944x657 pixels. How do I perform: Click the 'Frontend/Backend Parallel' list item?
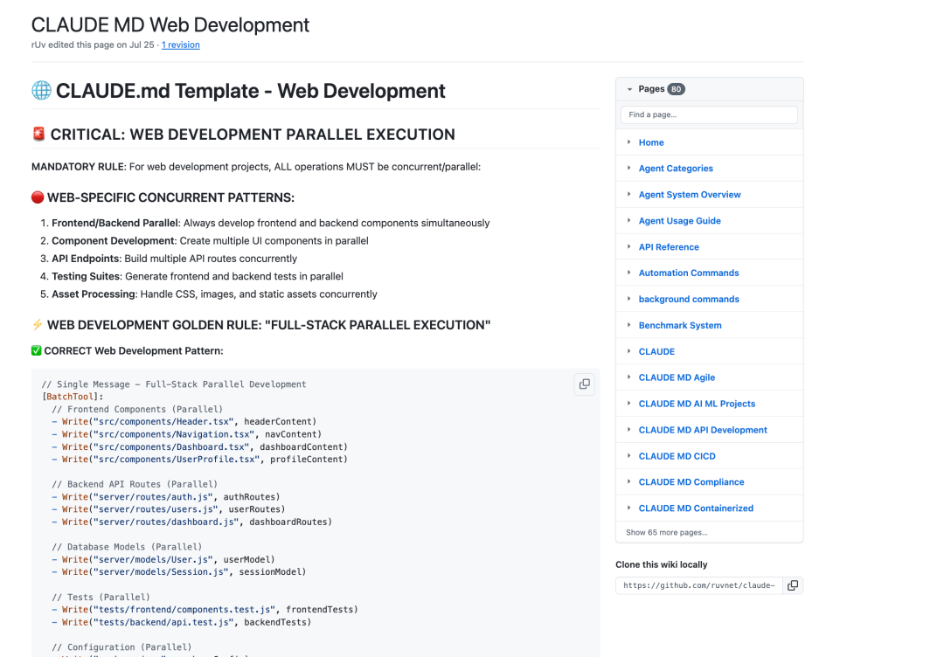pyautogui.click(x=270, y=223)
